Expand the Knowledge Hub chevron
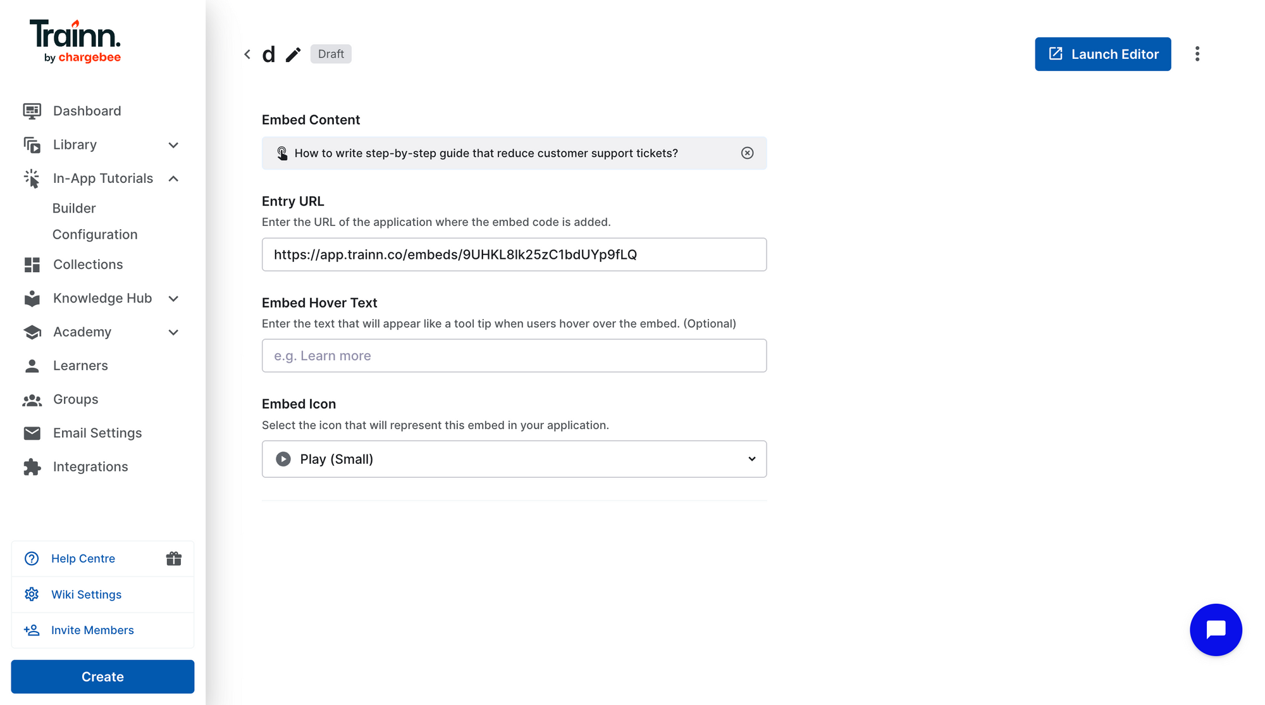This screenshot has height=705, width=1265. point(173,299)
